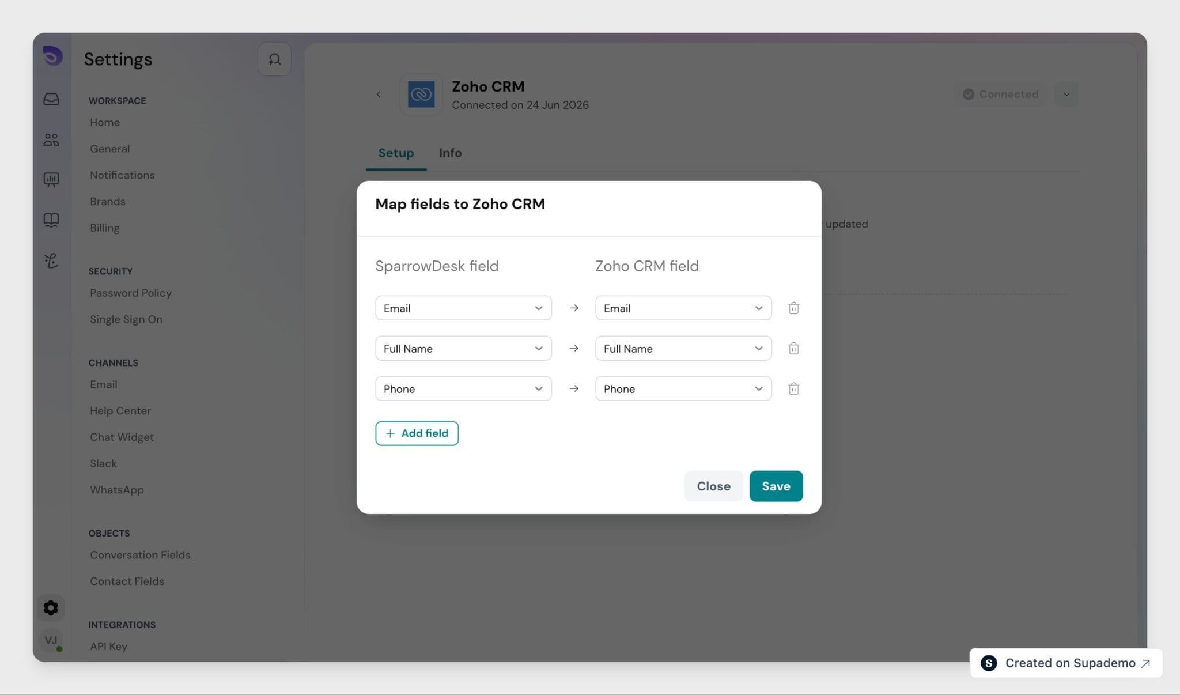Open Zoho CRM Full Name field dropdown
The image size is (1180, 695).
coord(683,348)
